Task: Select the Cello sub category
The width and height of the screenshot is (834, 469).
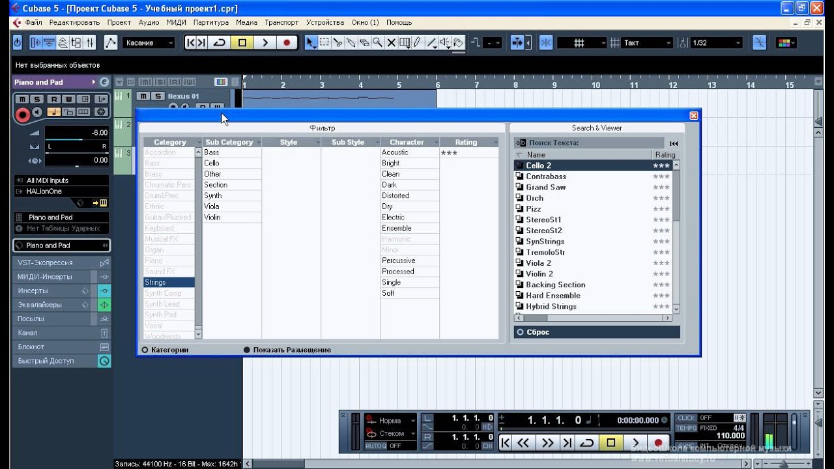Action: [232, 163]
